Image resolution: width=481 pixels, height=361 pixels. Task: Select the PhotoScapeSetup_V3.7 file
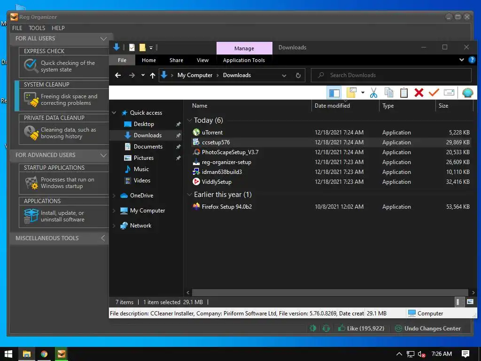[x=331, y=152]
